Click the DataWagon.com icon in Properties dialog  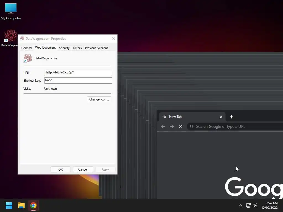point(28,58)
